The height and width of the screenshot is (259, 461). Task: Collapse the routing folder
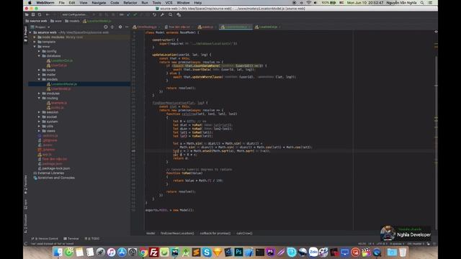[x=39, y=98]
